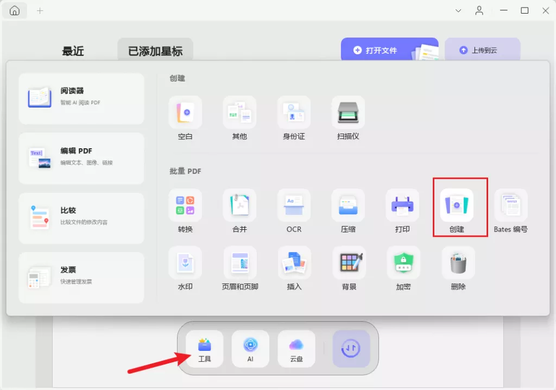Launch the batch OCR tool

point(294,205)
